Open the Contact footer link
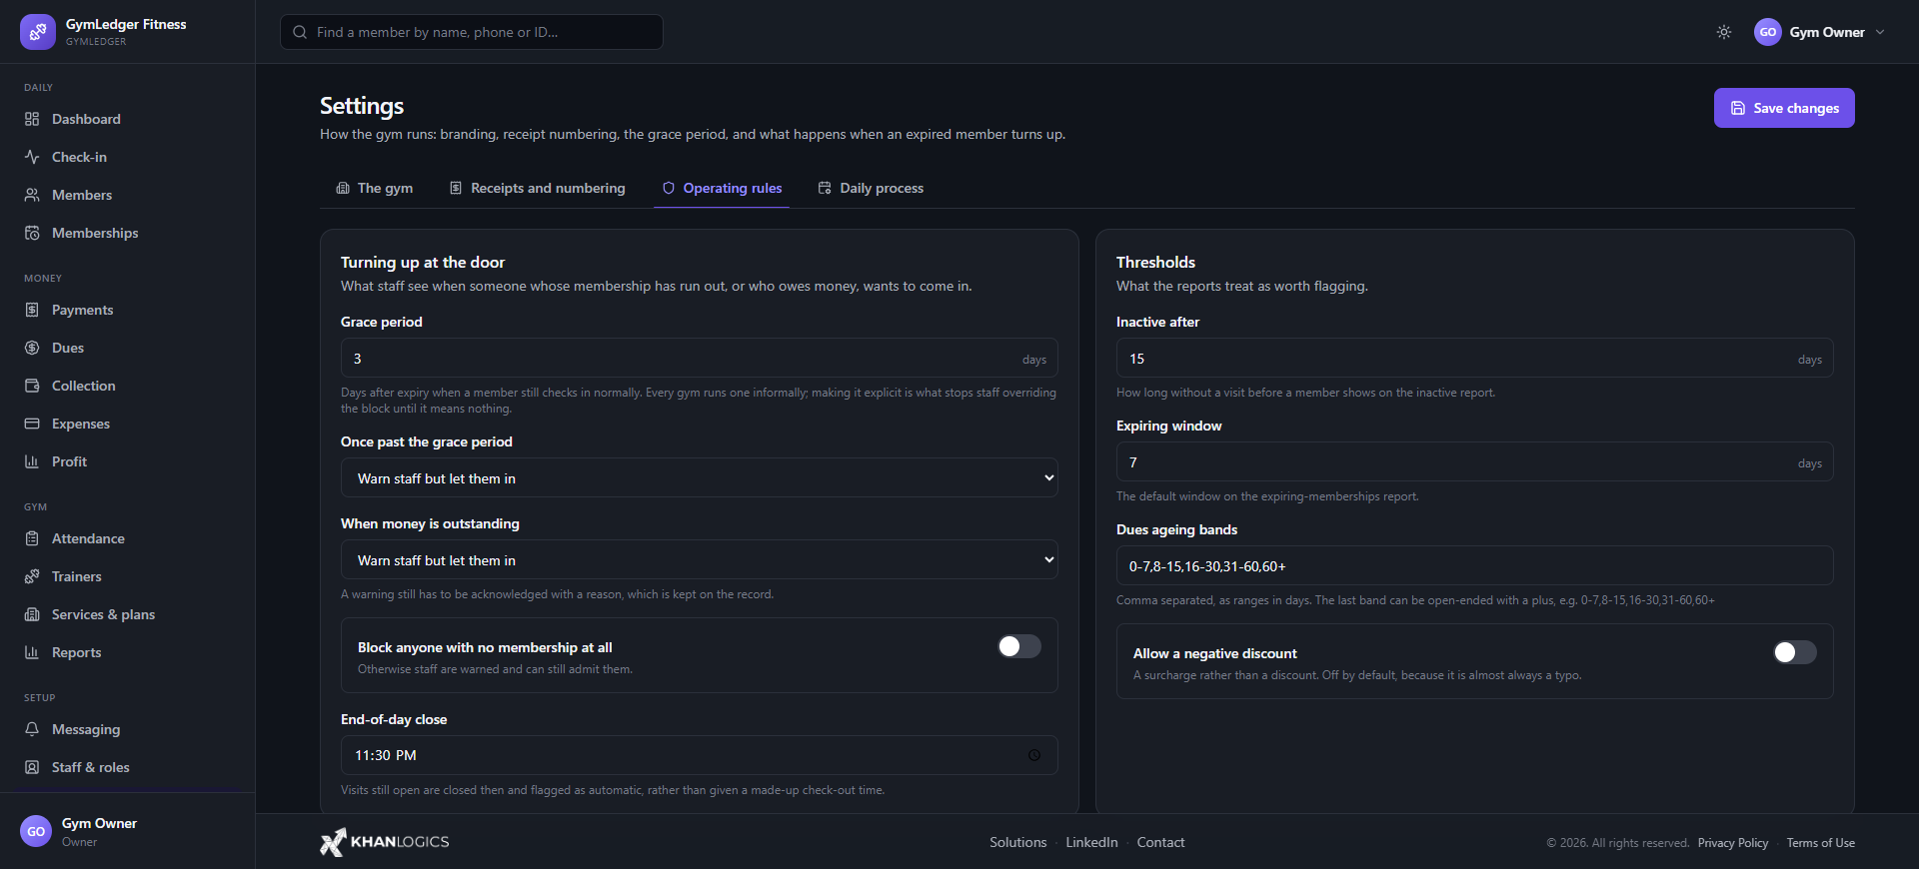This screenshot has width=1919, height=869. (x=1160, y=842)
